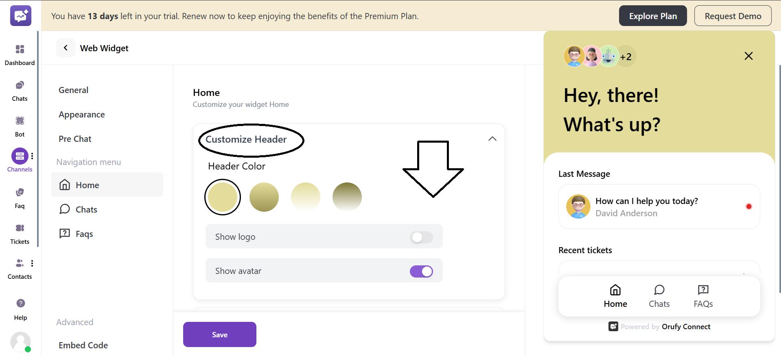Click the Explore Plan button

(x=653, y=16)
